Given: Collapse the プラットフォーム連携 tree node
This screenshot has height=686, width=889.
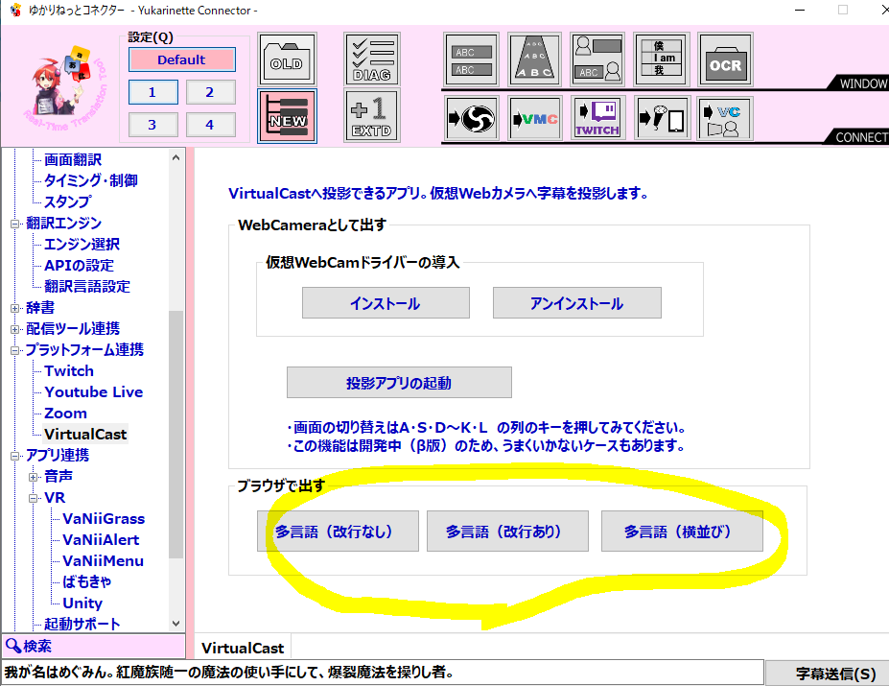Looking at the screenshot, I should pos(14,350).
